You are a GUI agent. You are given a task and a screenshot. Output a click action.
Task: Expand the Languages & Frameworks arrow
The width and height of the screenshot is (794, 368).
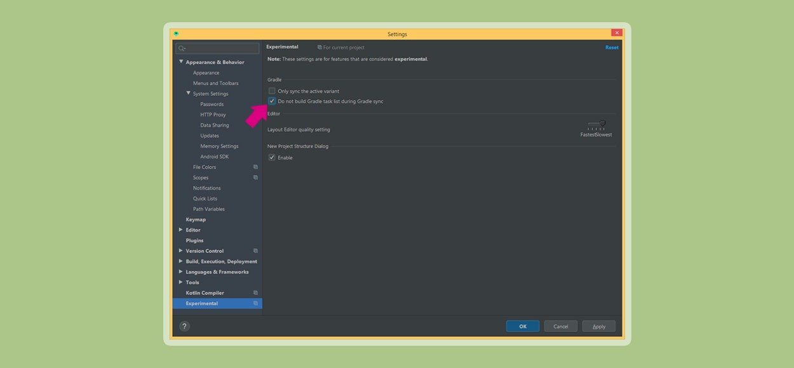(x=181, y=272)
